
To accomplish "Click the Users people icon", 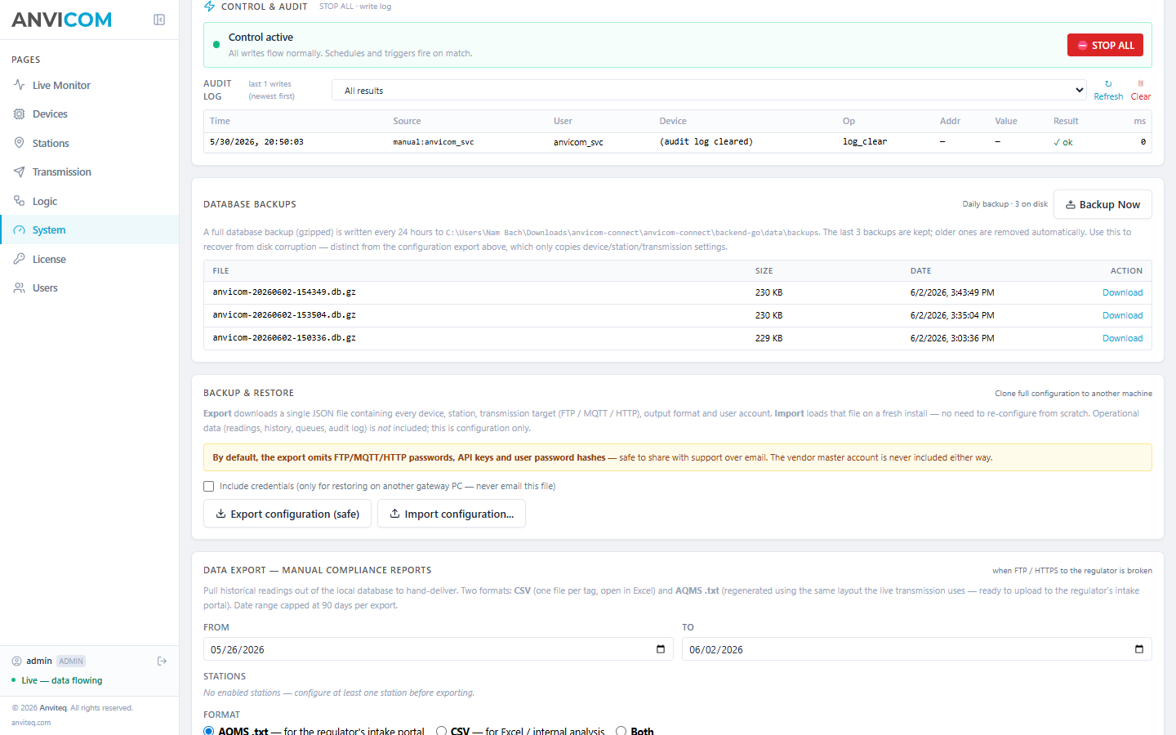I will point(19,288).
